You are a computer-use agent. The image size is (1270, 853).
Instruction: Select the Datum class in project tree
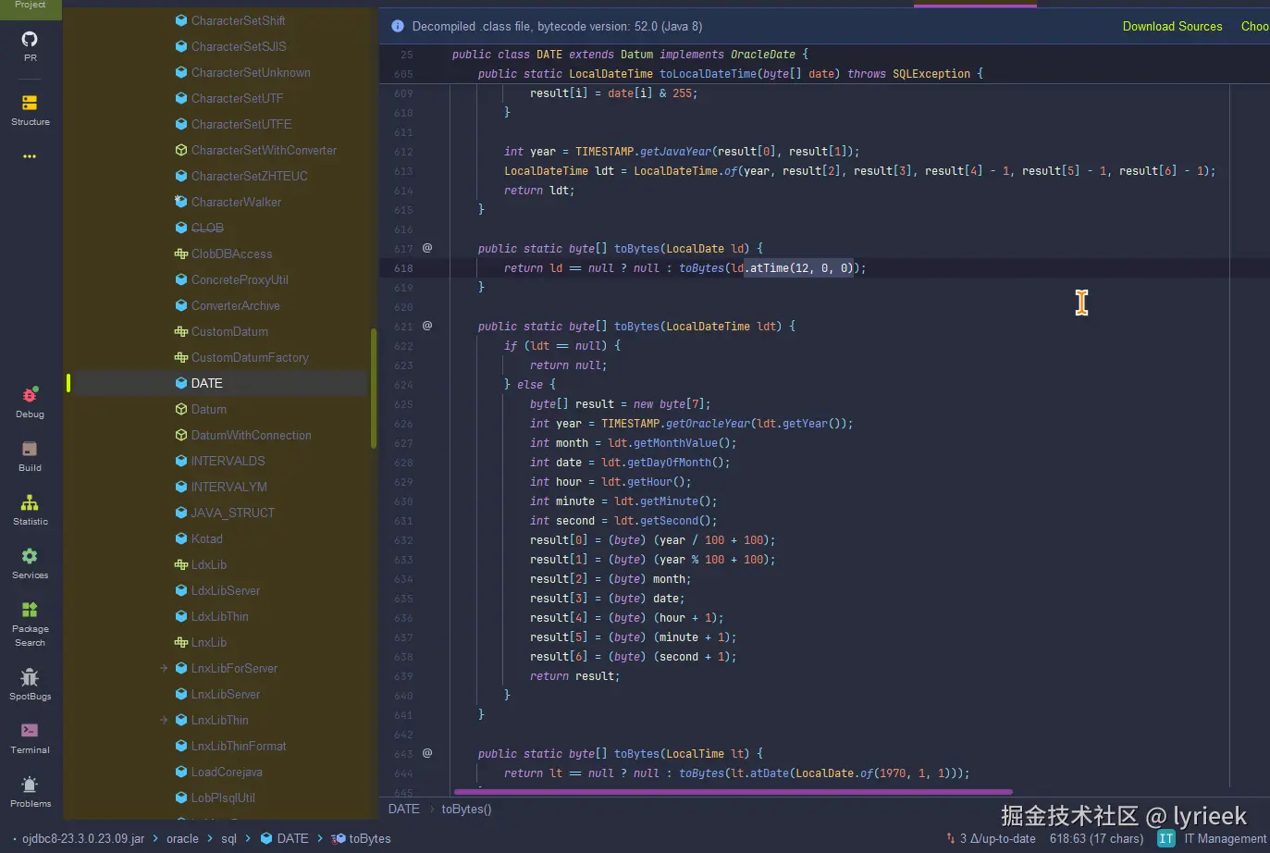(208, 409)
